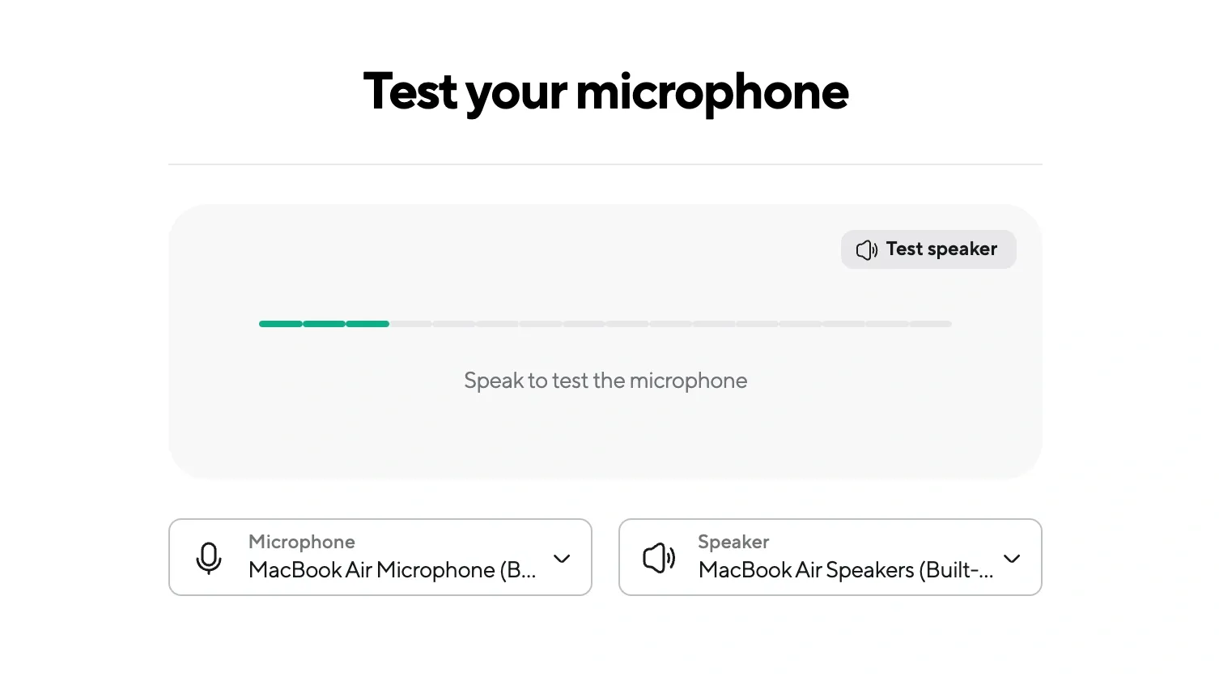Image resolution: width=1219 pixels, height=677 pixels.
Task: Click the microphone icon in the Microphone selector
Action: pyautogui.click(x=209, y=558)
